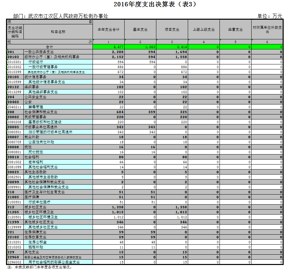The height and width of the screenshot is (274, 287).
Task: Click the 经营支出 column header
Action: pyautogui.click(x=235, y=30)
